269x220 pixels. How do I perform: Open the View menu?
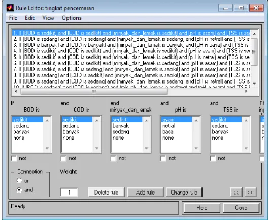click(x=48, y=18)
